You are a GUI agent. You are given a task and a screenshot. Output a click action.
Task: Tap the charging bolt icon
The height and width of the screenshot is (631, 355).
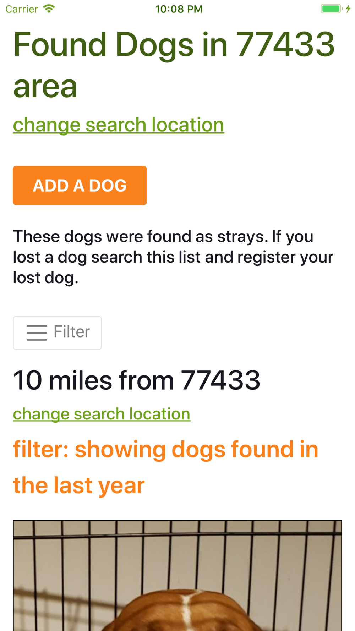point(348,9)
